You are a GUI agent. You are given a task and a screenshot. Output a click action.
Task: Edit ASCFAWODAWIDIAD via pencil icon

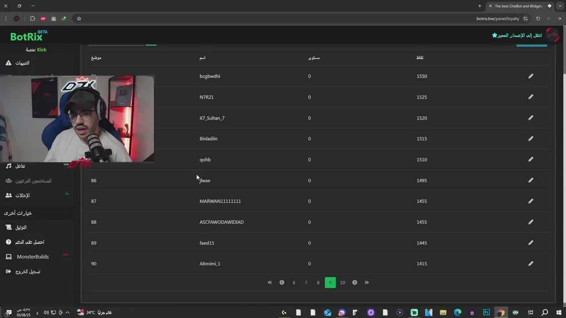point(531,222)
